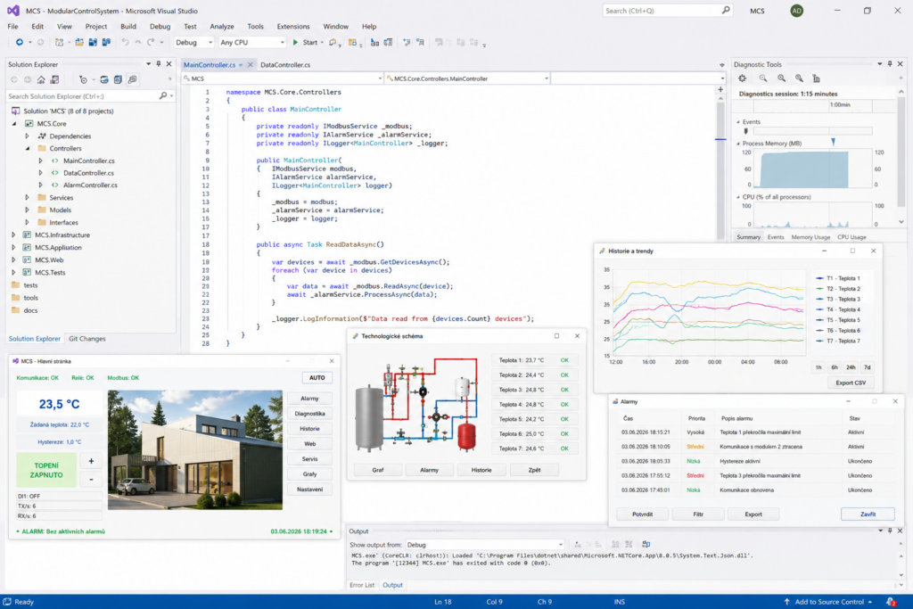
Task: Click the AD user account avatar
Action: point(796,11)
